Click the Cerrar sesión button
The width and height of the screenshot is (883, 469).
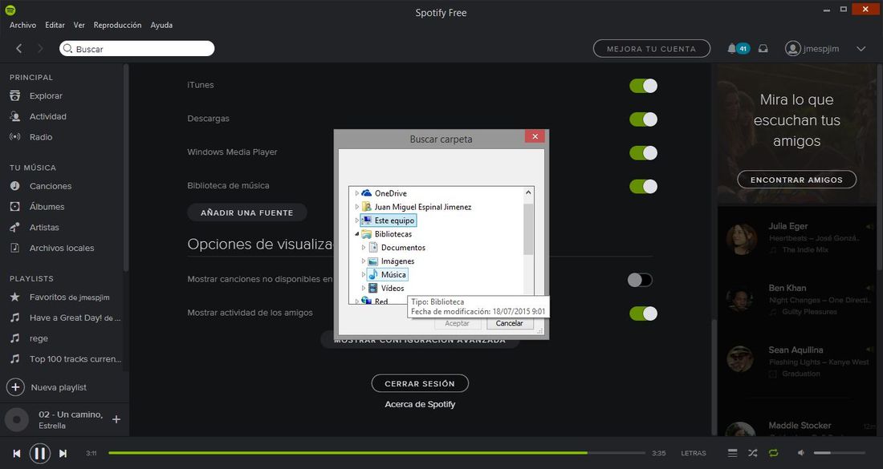420,383
